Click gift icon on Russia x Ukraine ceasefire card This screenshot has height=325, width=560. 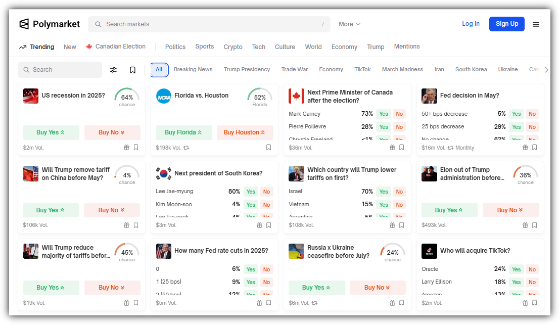click(392, 303)
